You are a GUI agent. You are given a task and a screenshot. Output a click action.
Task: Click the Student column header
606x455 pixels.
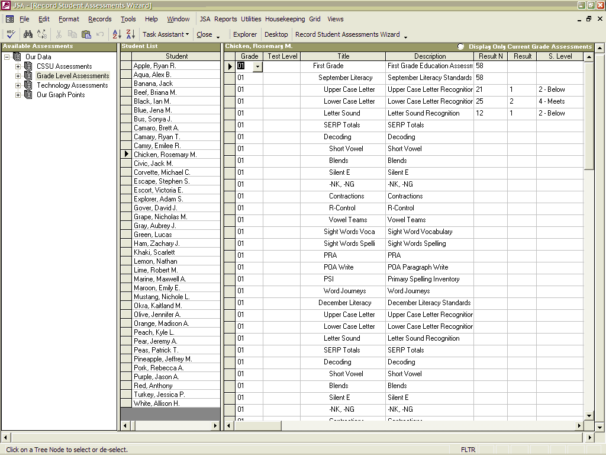[176, 56]
